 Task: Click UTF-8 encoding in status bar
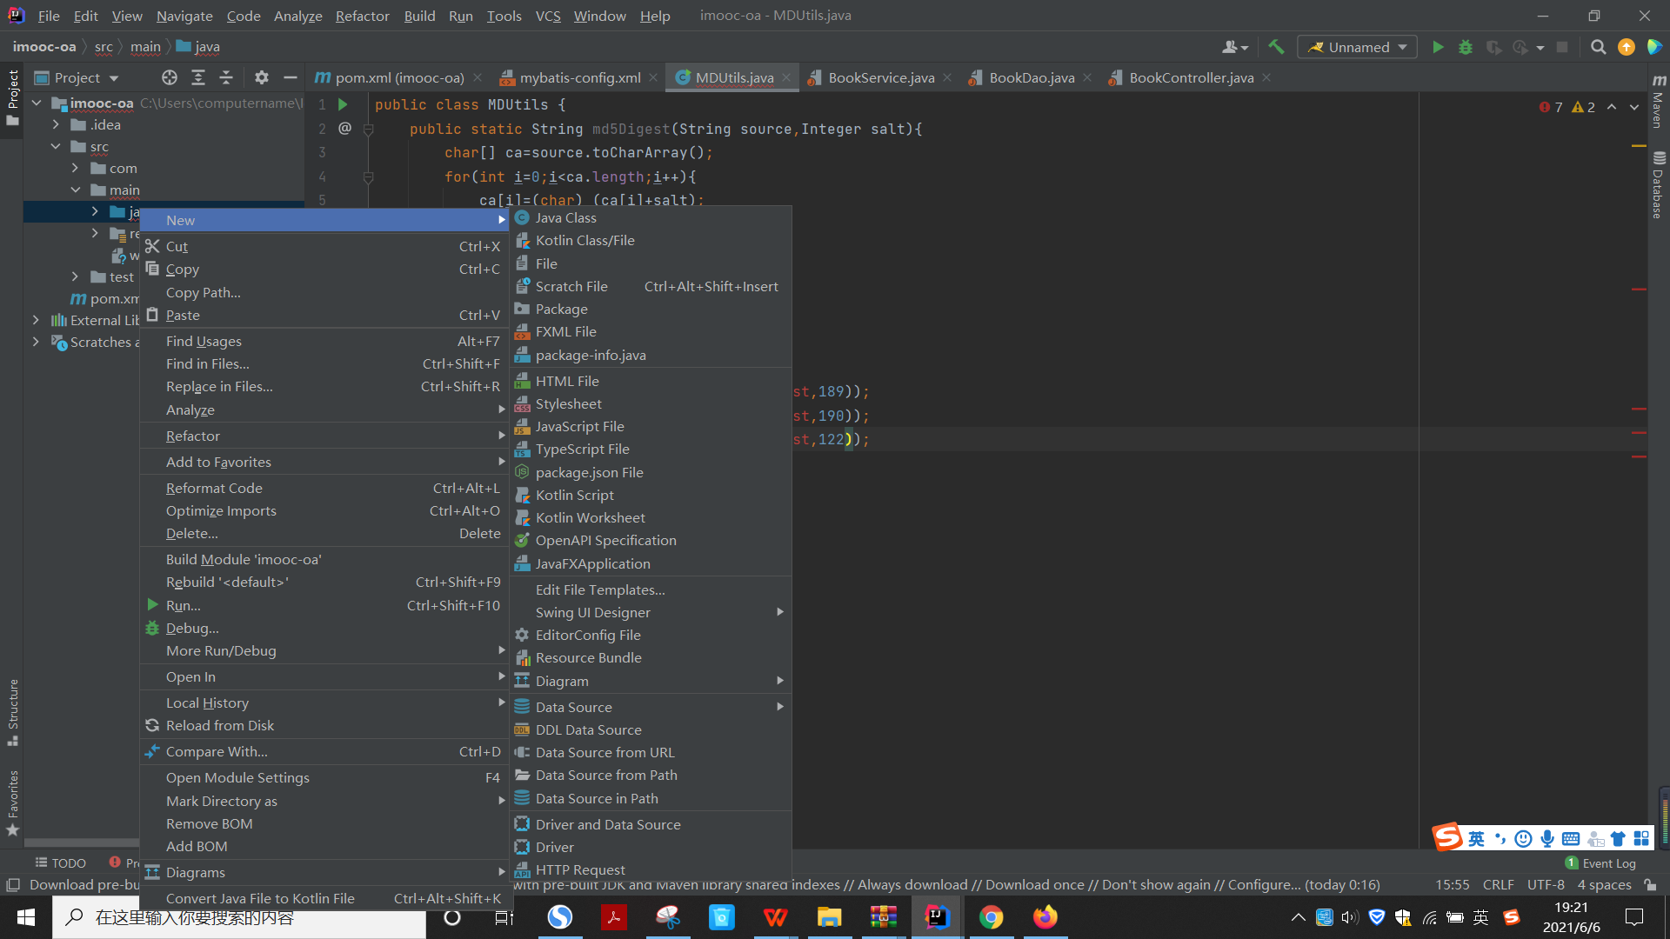point(1546,884)
